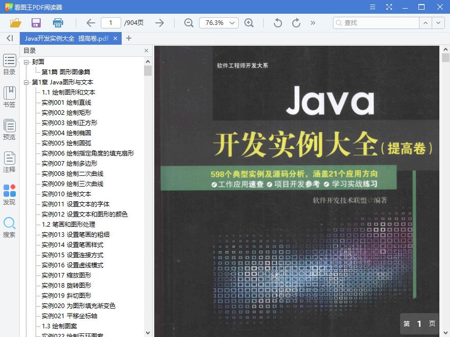Image resolution: width=450 pixels, height=337 pixels.
Task: Go to the previous page arrow
Action: [91, 23]
